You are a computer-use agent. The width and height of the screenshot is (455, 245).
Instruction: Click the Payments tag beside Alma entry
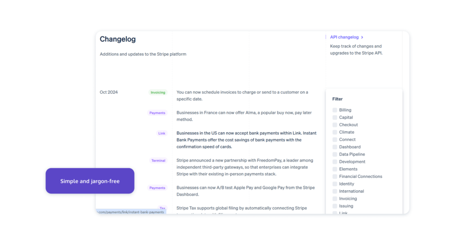pyautogui.click(x=157, y=113)
